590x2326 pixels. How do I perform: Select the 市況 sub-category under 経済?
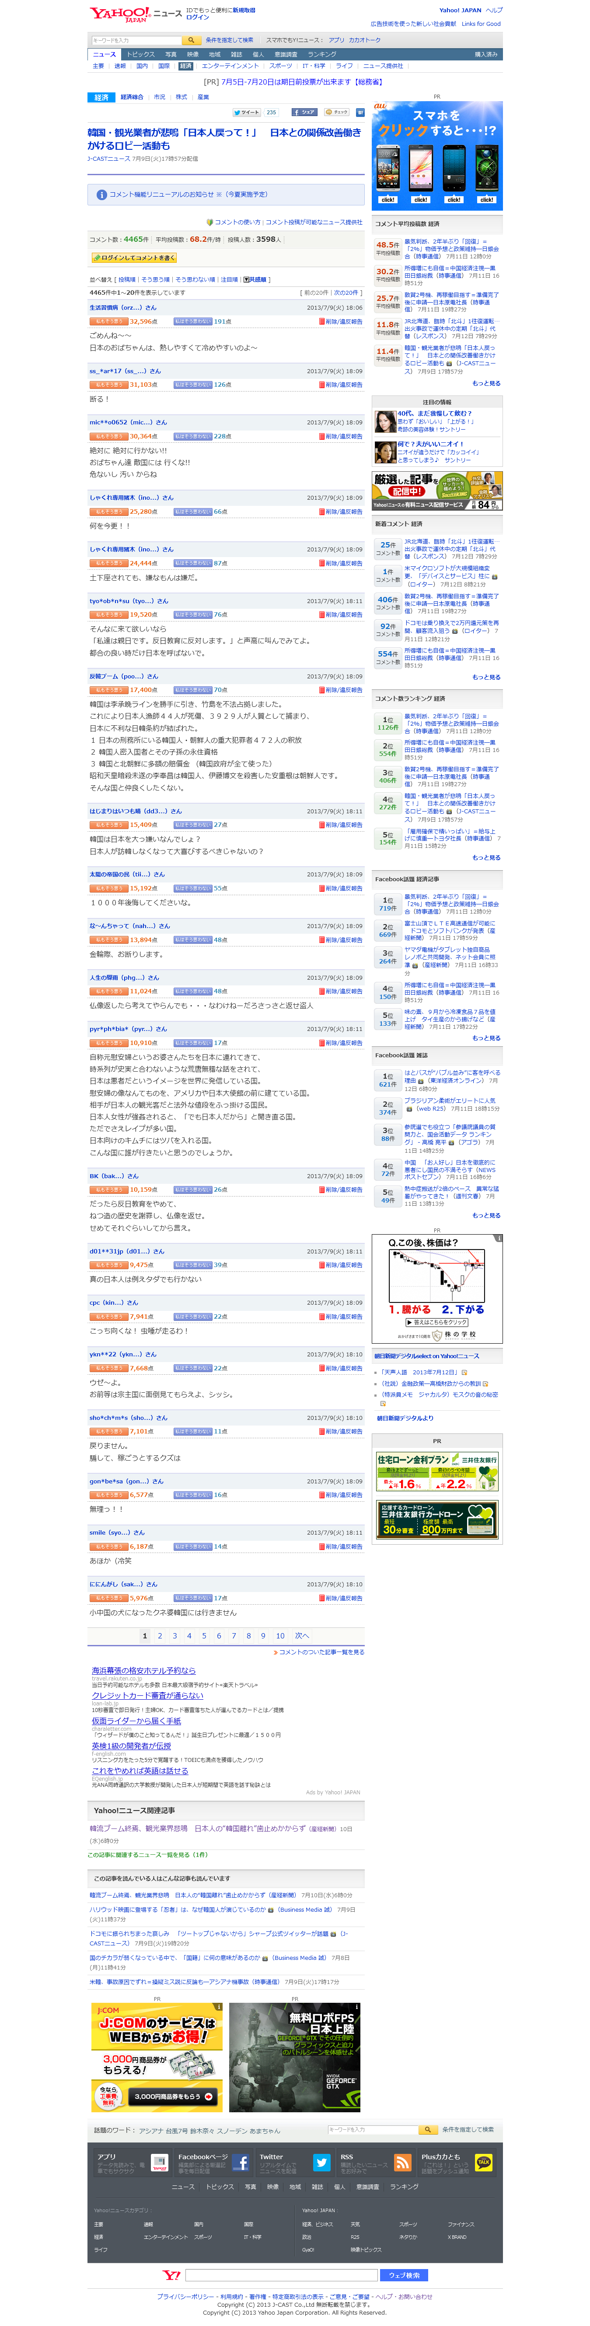[160, 97]
